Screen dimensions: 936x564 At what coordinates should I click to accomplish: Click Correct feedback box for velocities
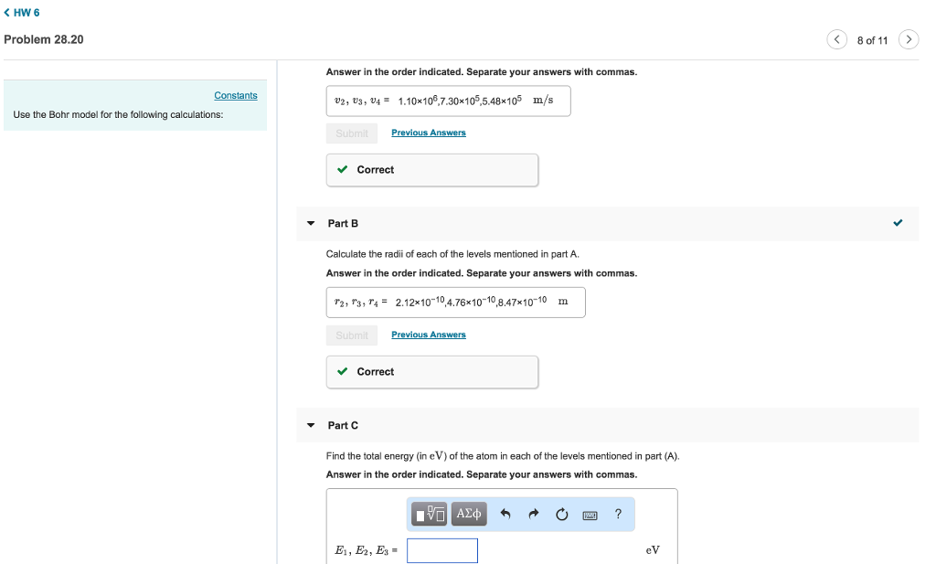pos(432,170)
